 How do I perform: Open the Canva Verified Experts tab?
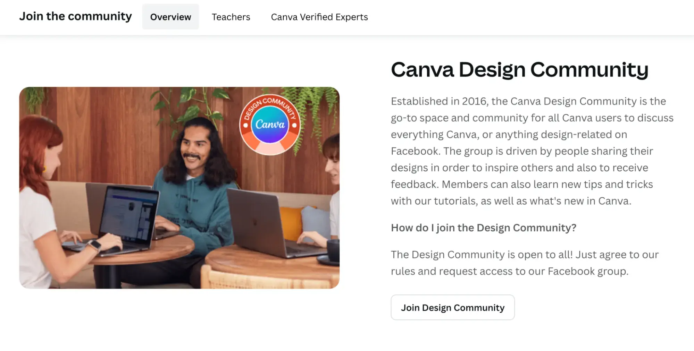319,17
